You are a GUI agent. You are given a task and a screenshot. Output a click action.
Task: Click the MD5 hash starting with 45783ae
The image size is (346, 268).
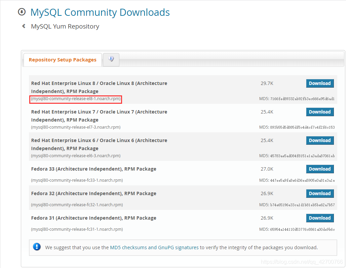(x=302, y=156)
